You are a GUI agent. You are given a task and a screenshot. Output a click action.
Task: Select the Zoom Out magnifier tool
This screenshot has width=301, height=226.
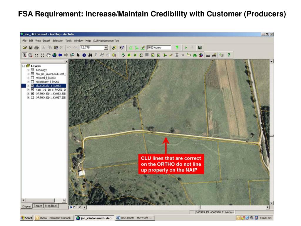pyautogui.click(x=30, y=55)
